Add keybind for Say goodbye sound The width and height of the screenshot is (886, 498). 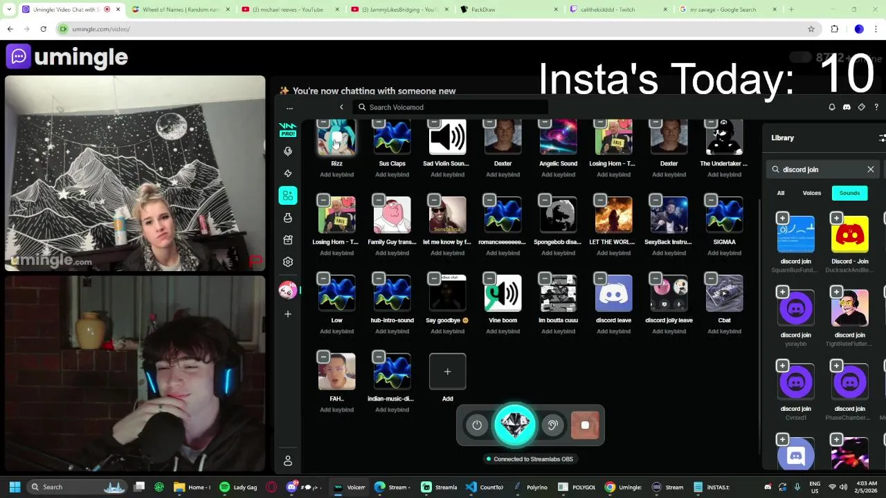[x=447, y=331]
